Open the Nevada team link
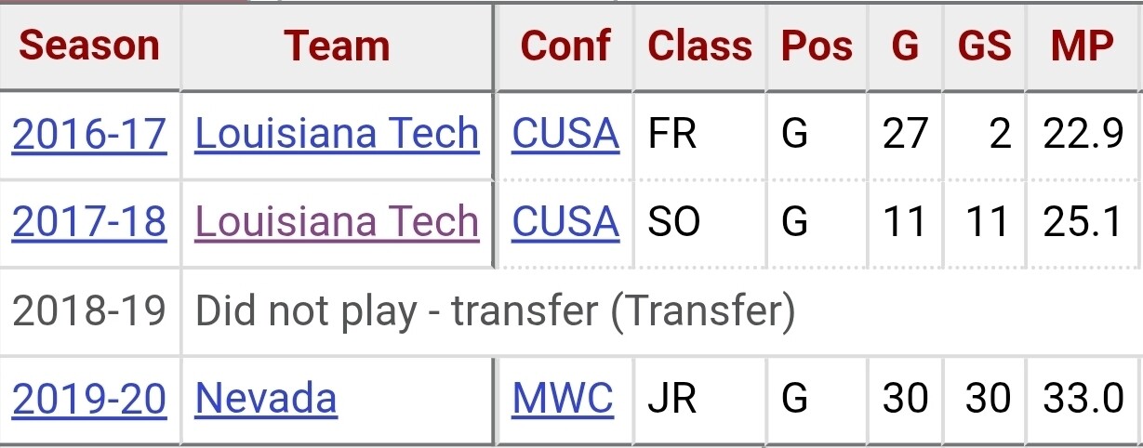Viewport: 1143px width, 448px height. 266,399
